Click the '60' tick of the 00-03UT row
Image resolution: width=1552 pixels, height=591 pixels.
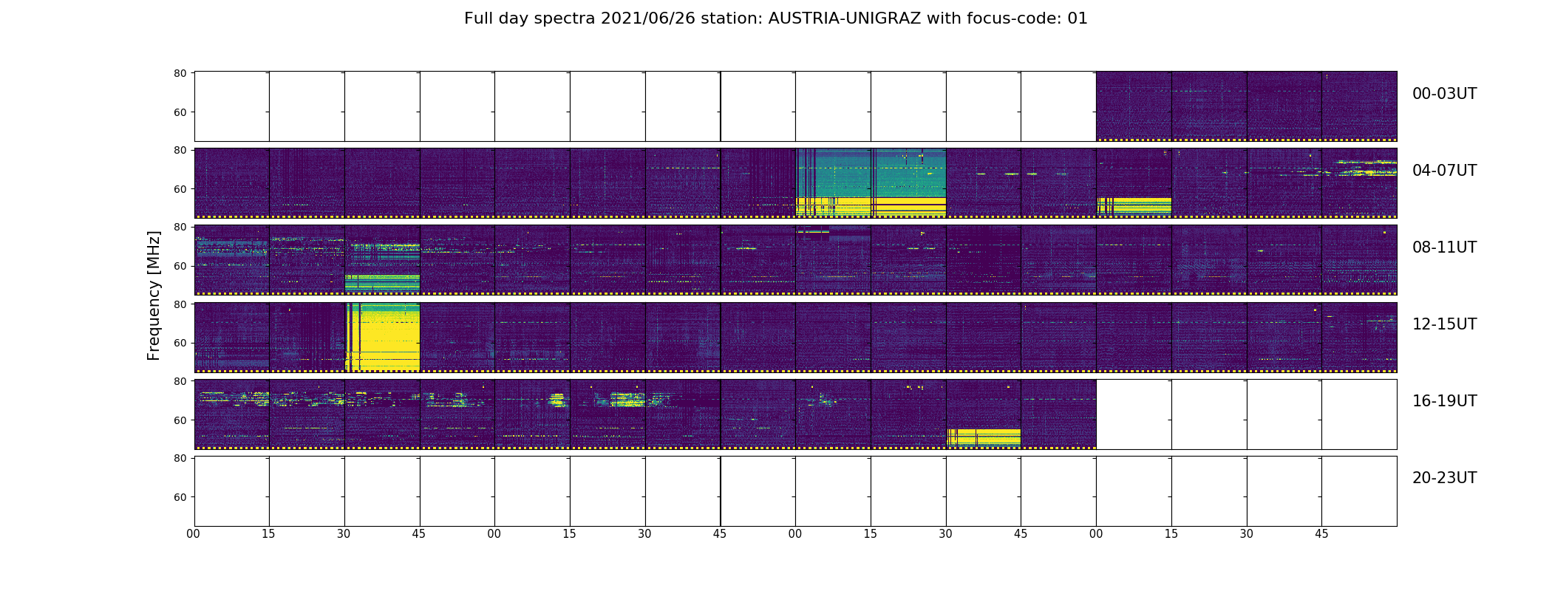coord(180,112)
